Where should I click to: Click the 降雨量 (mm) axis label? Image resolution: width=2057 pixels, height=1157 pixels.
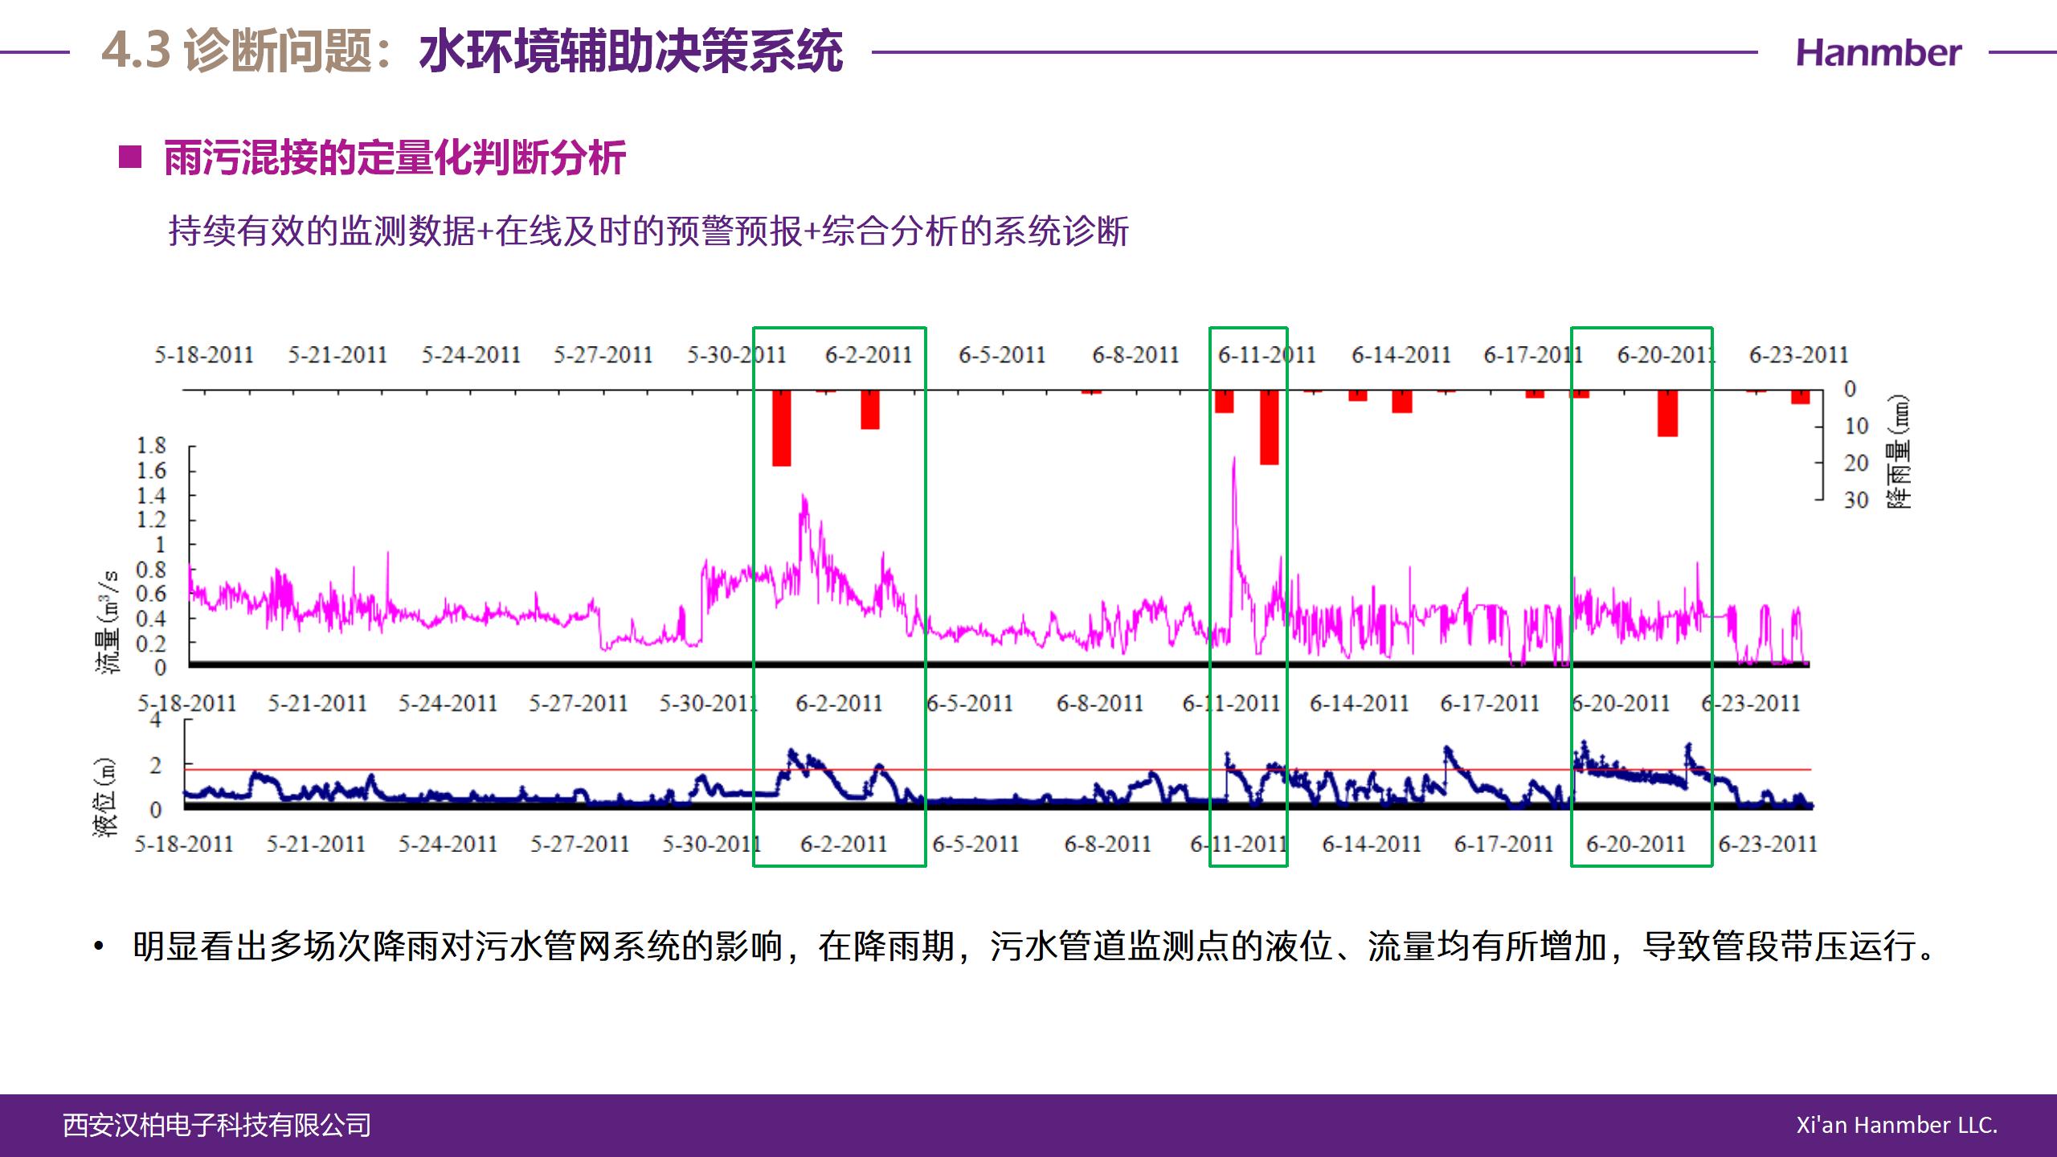tap(1900, 452)
